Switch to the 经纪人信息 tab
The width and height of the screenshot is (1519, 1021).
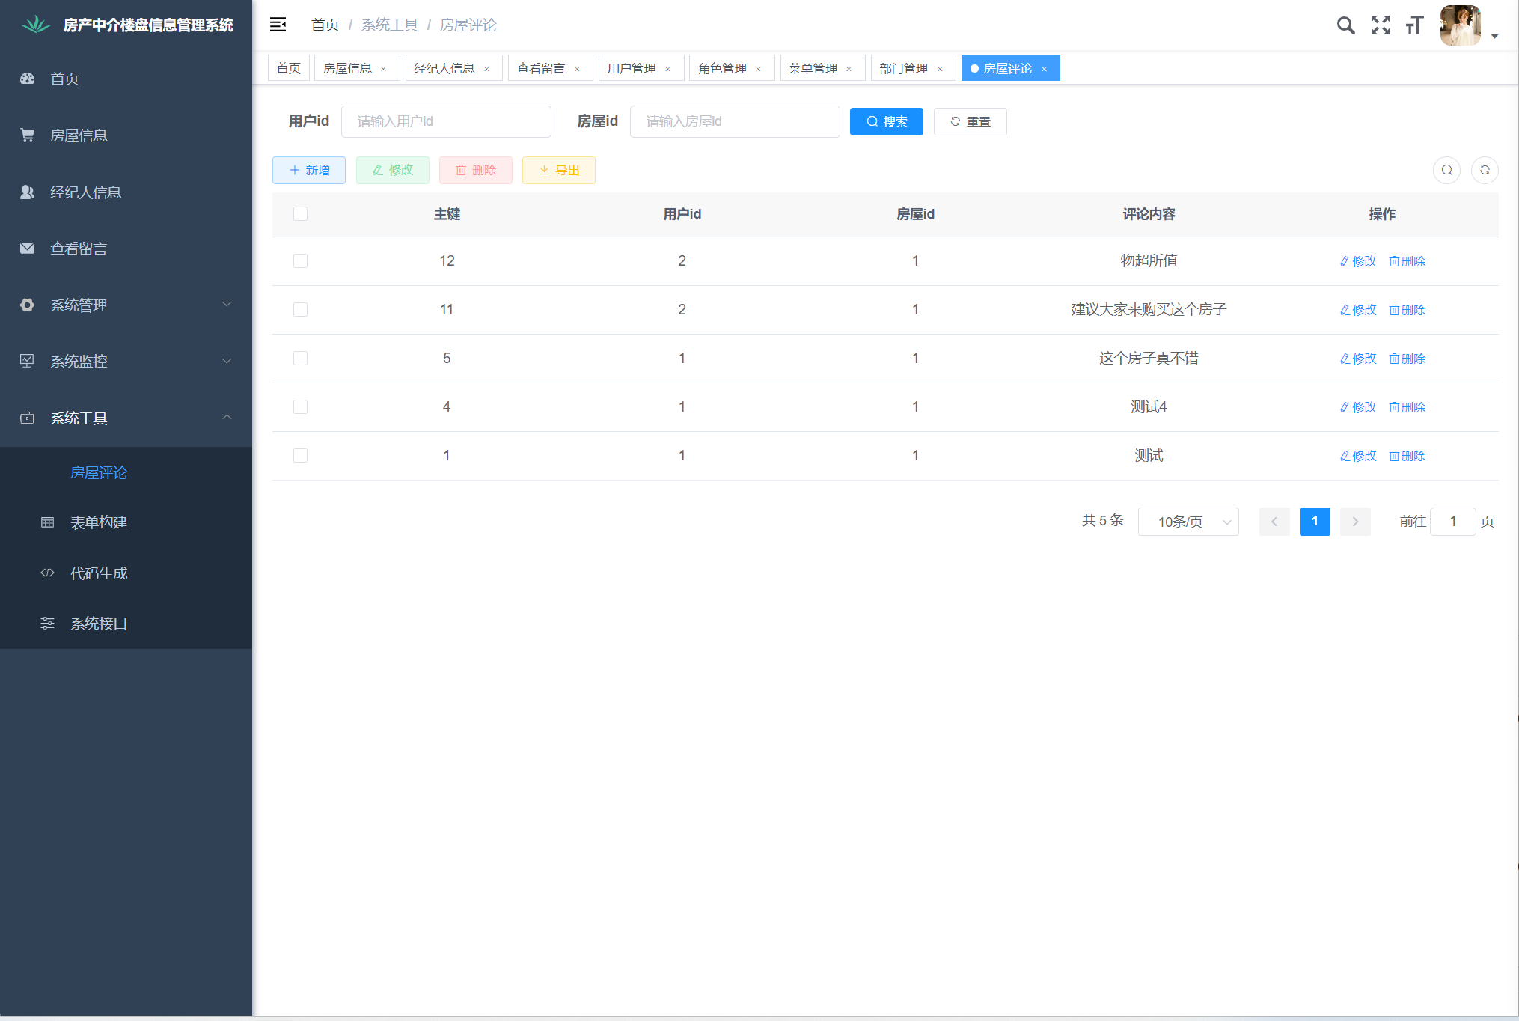pos(444,68)
